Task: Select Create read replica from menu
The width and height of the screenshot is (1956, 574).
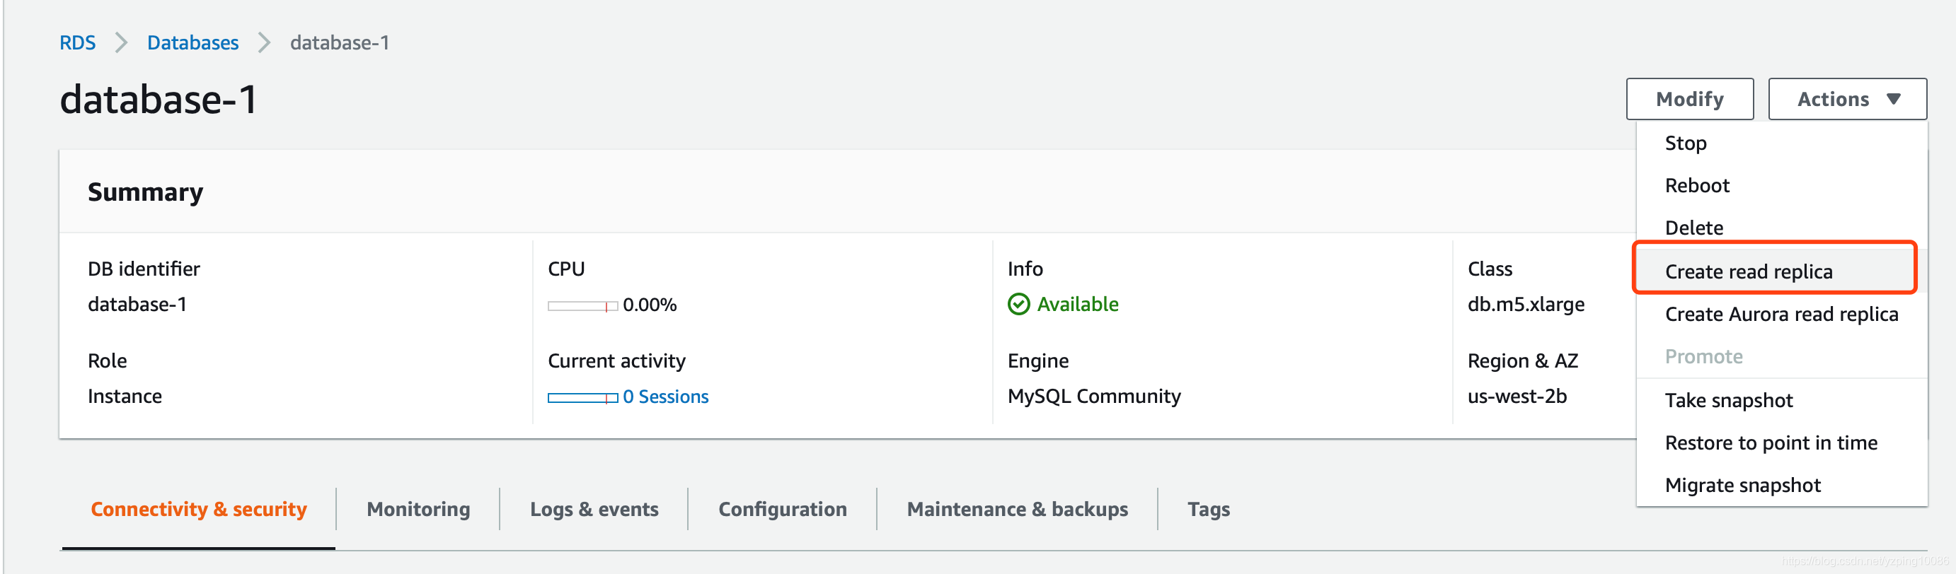Action: 1748,271
